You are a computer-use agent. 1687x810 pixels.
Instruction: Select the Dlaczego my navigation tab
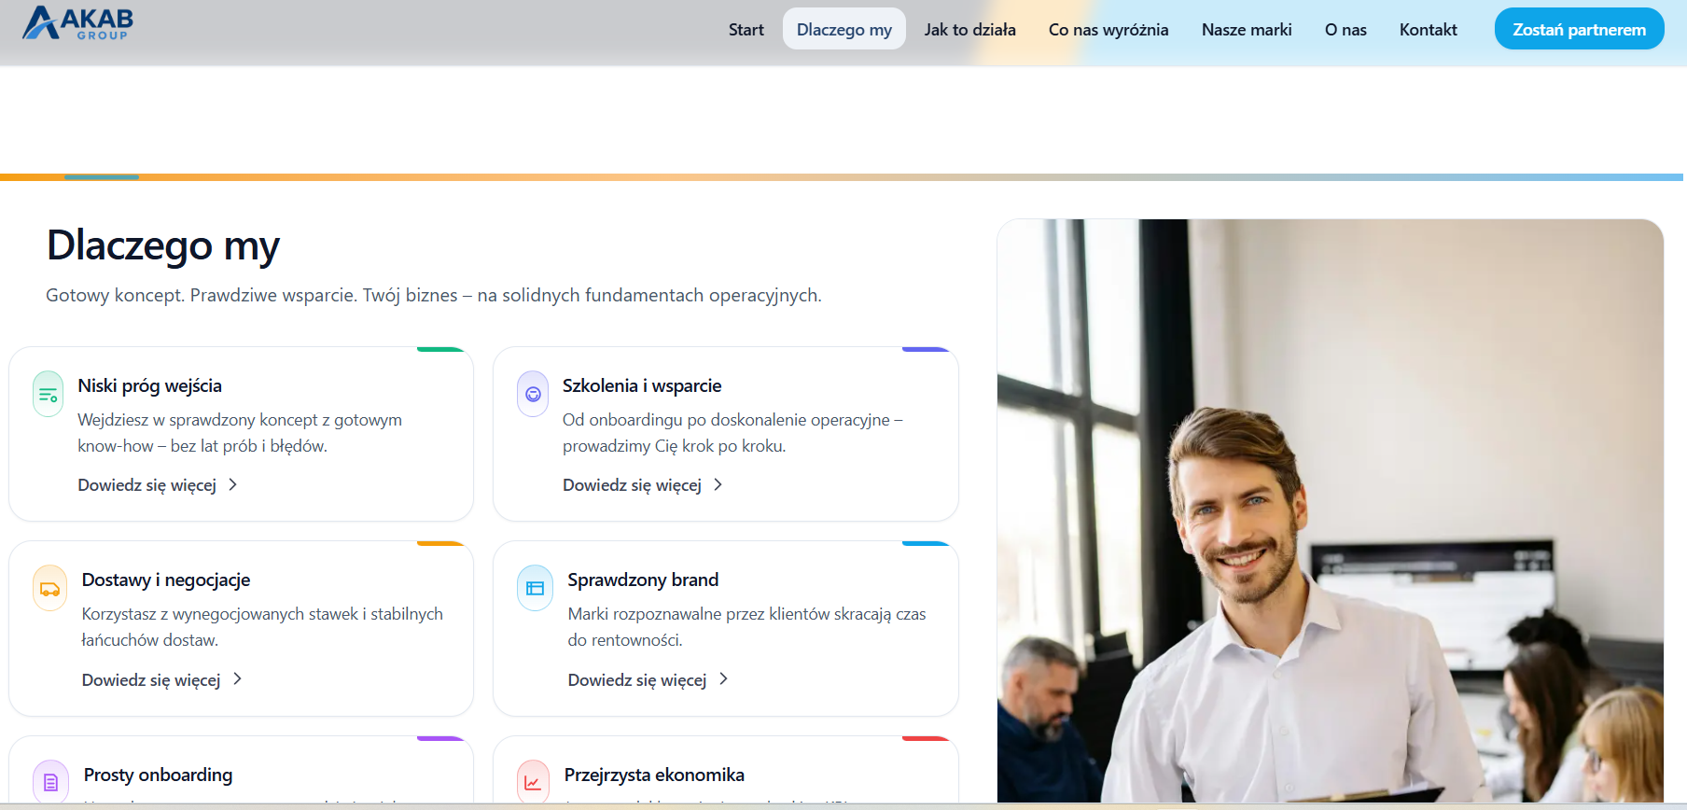tap(843, 30)
